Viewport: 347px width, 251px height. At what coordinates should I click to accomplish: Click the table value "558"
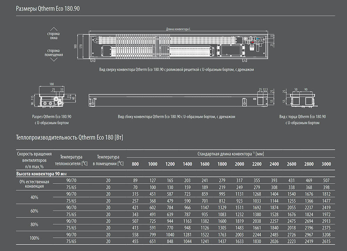(x=135, y=235)
